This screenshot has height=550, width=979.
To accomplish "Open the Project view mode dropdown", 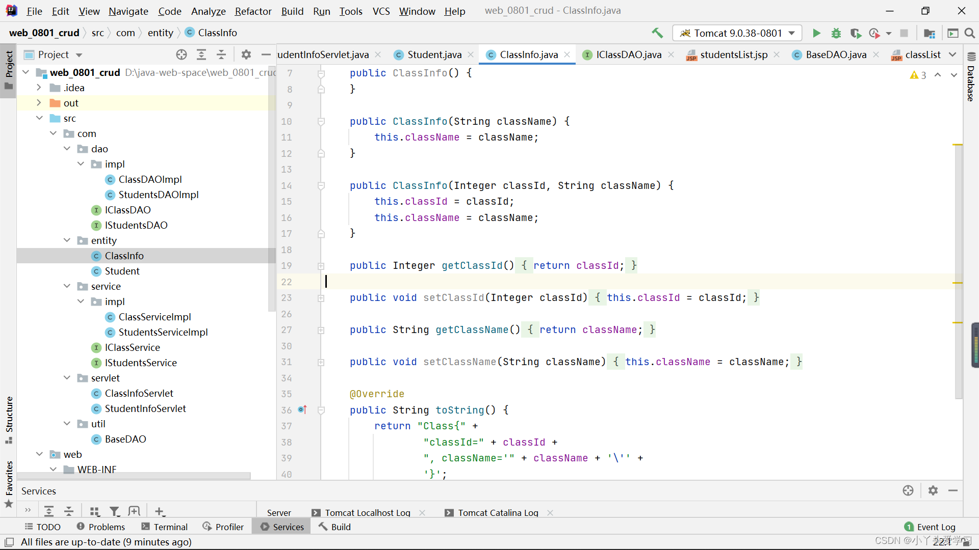I will [x=79, y=55].
